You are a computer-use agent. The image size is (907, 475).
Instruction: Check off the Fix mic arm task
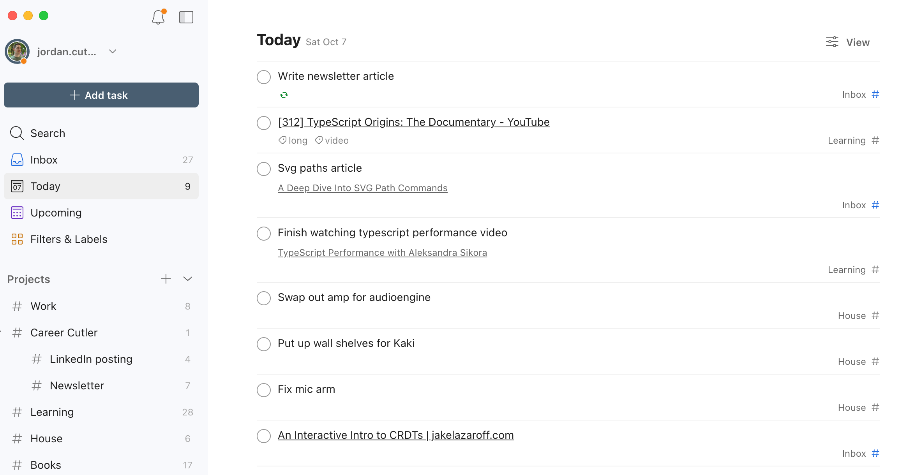(264, 390)
